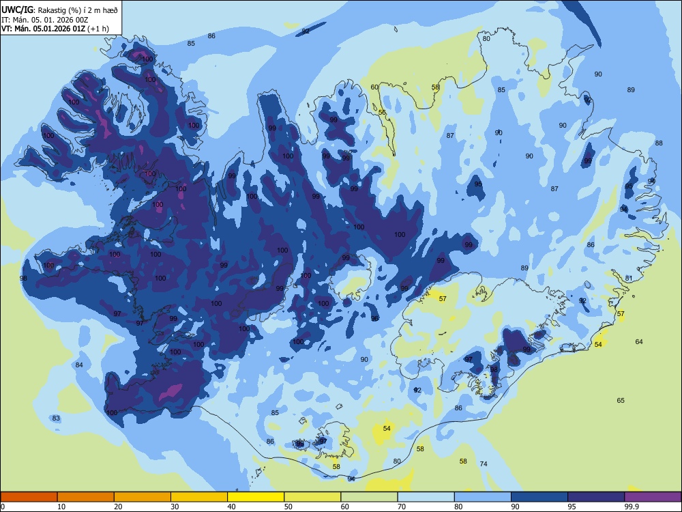Select the legend scale label '40'
This screenshot has width=682, height=512.
coord(231,507)
